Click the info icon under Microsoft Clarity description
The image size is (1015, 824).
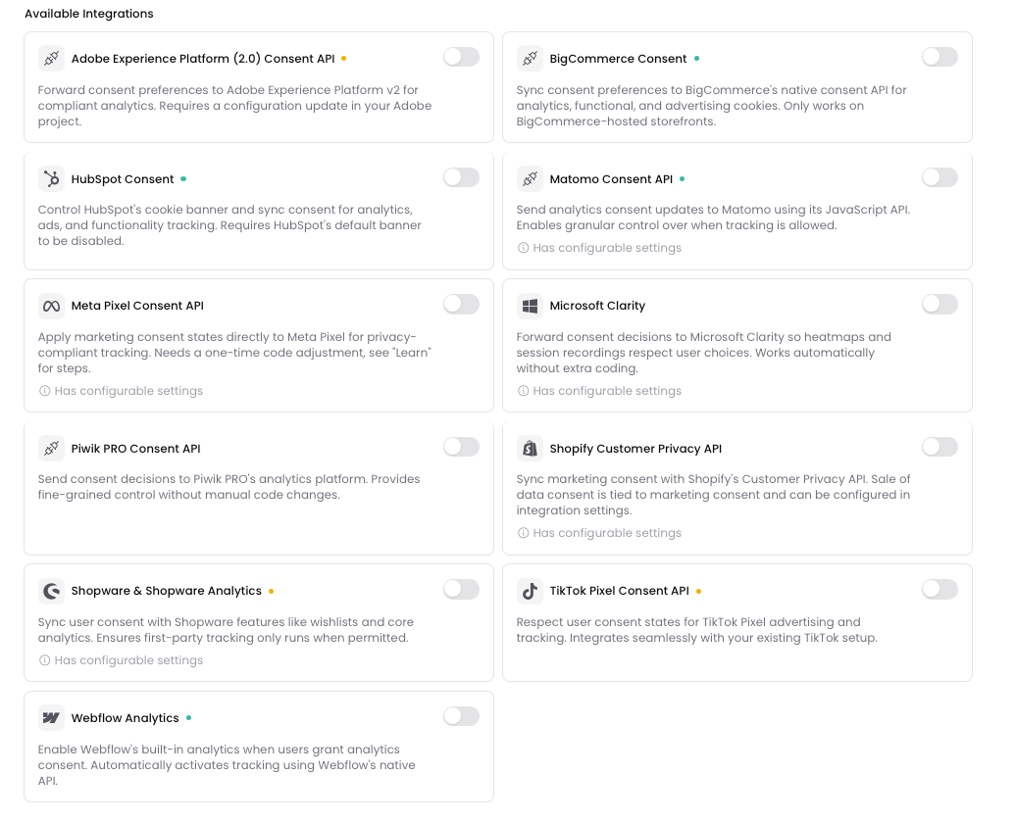pos(523,391)
